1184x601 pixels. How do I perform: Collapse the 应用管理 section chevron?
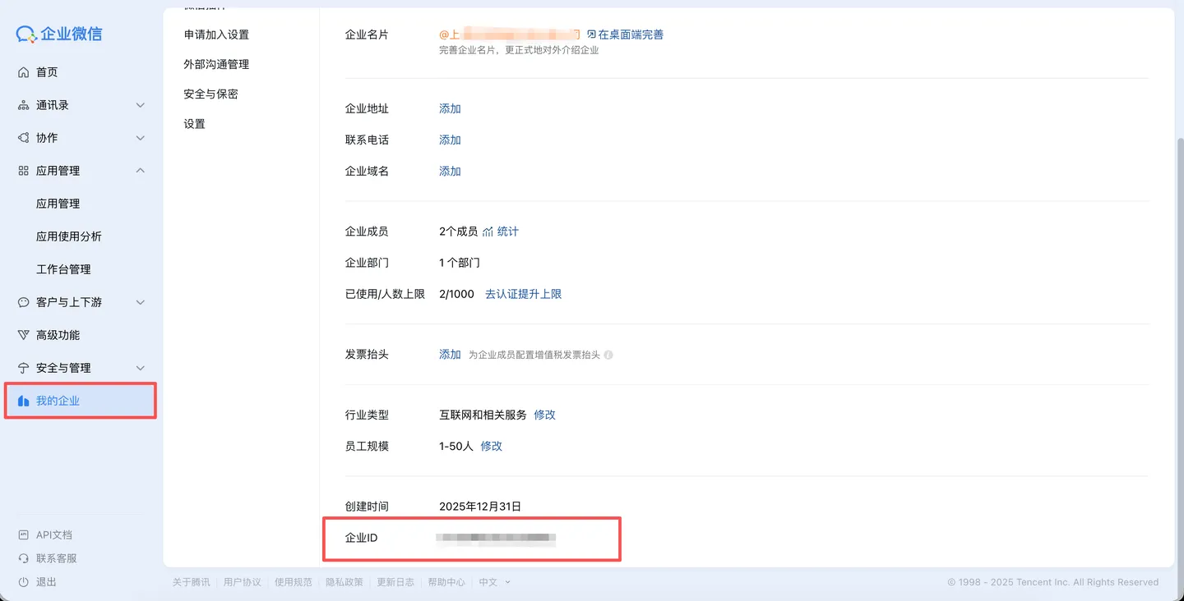tap(140, 171)
